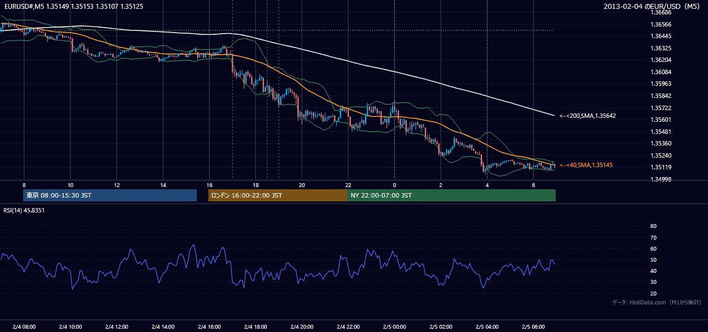This screenshot has height=332, width=708.
Task: Click price axis label 1.35240
Action: coord(661,155)
